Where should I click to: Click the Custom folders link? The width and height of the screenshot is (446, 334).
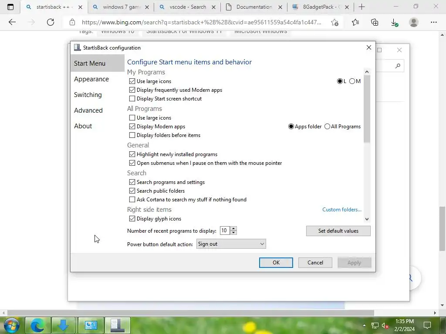coord(341,210)
